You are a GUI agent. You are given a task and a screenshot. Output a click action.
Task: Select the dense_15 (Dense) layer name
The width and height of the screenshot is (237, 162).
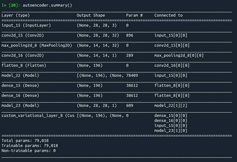(20, 85)
